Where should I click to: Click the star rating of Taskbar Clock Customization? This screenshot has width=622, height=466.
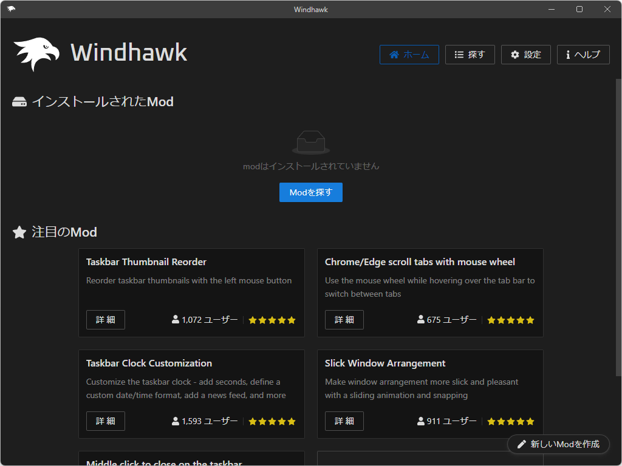point(272,421)
